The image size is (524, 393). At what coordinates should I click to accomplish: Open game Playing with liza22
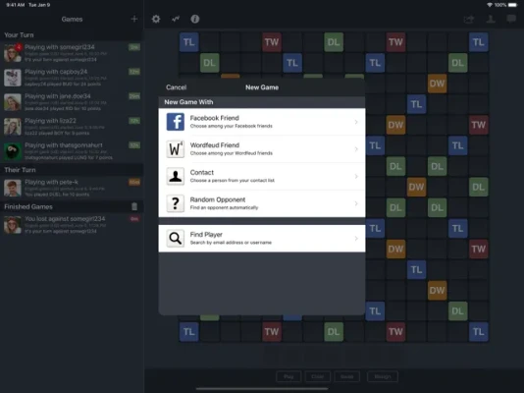[x=72, y=127]
